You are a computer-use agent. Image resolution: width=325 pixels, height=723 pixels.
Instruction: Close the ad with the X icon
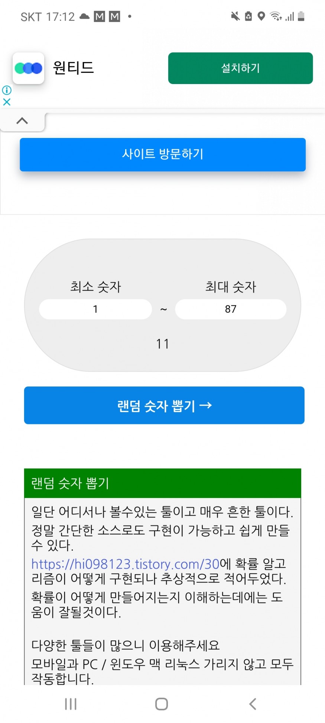coord(7,102)
